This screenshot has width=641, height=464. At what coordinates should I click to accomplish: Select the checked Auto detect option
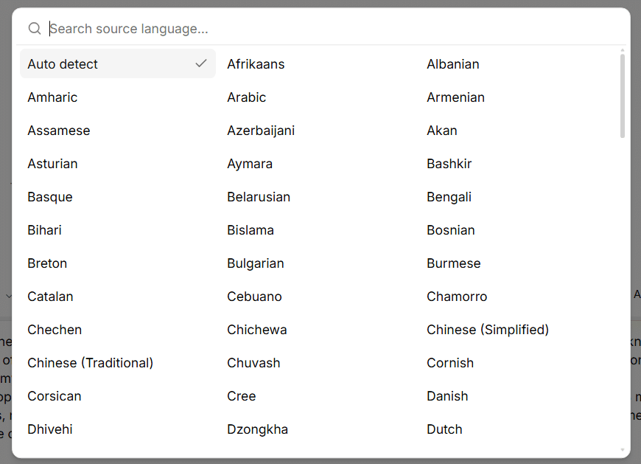[x=118, y=64]
